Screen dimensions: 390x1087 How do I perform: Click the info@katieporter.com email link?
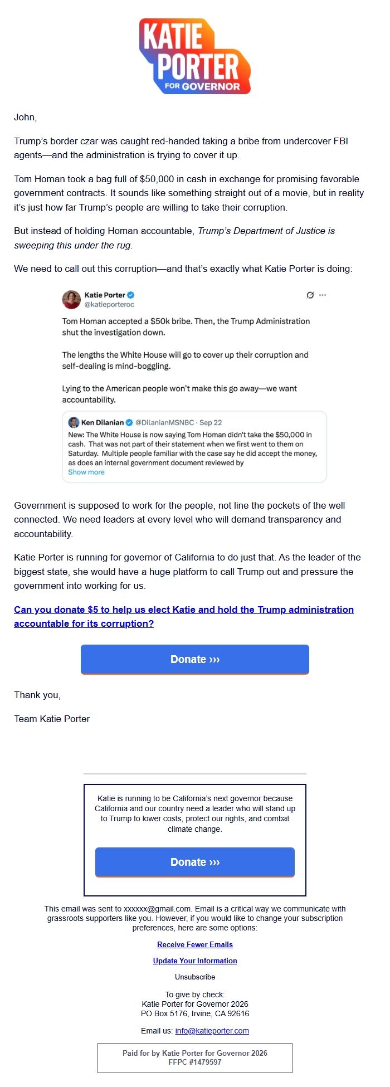[212, 1031]
